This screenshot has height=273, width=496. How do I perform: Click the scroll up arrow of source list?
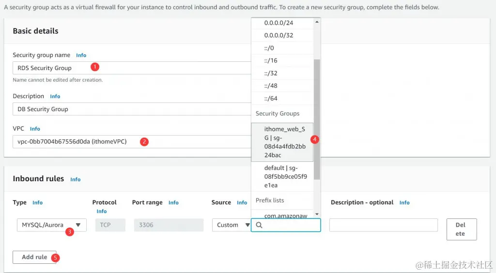[317, 22]
